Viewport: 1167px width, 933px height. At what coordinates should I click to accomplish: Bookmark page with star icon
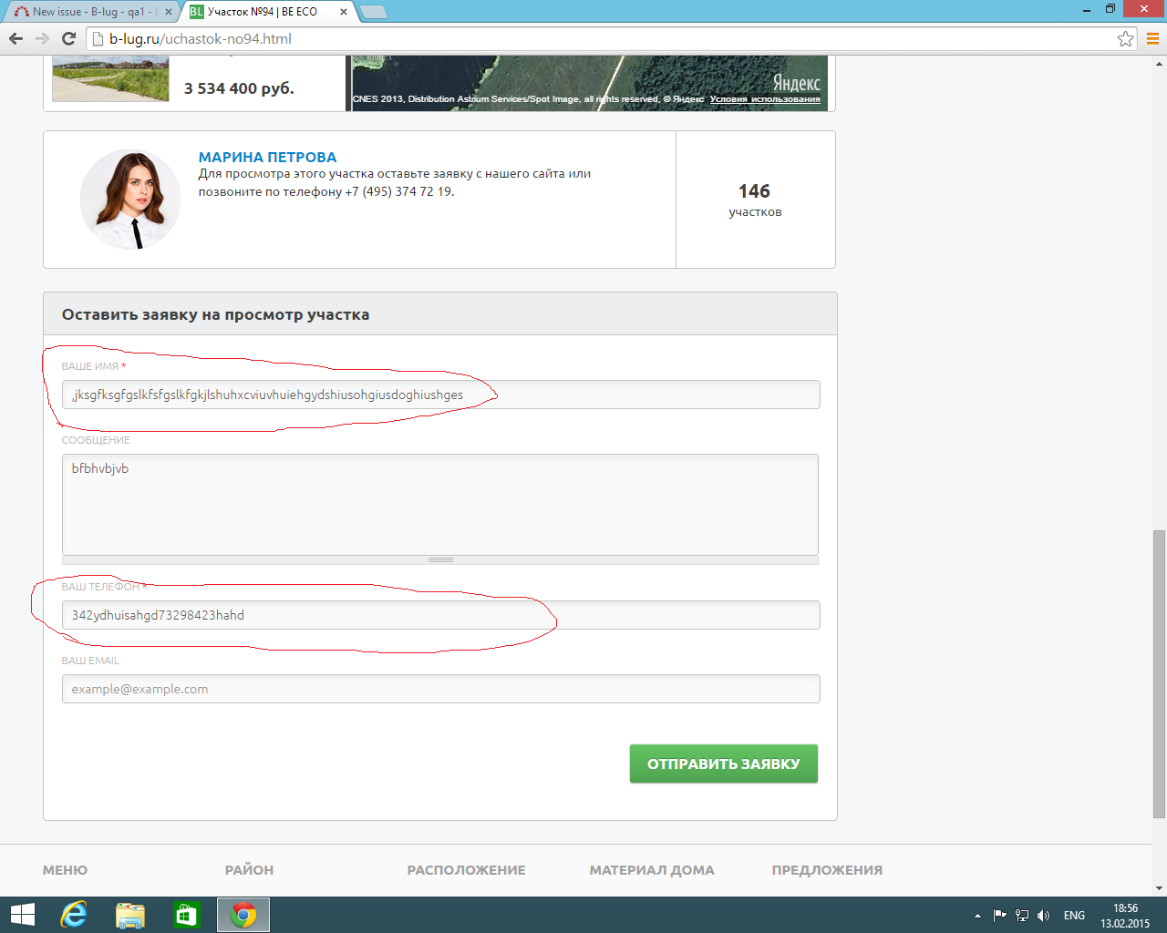pos(1125,38)
